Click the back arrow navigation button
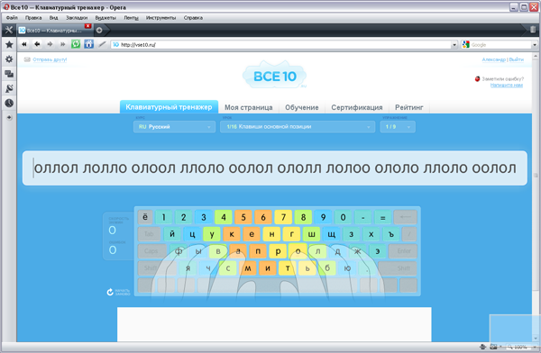This screenshot has height=353, width=541. [37, 44]
